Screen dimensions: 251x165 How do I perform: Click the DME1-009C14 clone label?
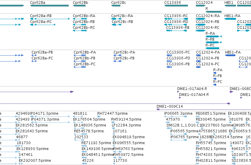tap(170, 106)
